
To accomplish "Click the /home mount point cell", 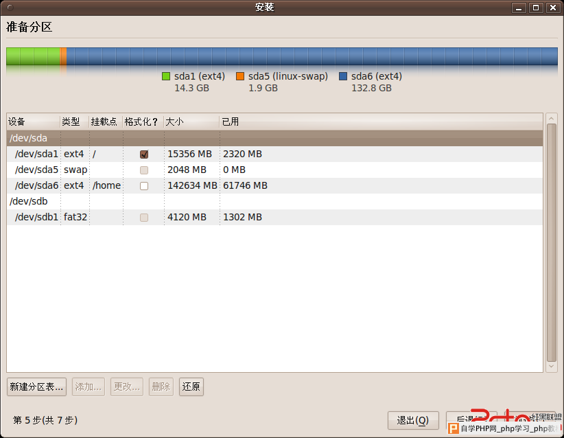I will (106, 186).
